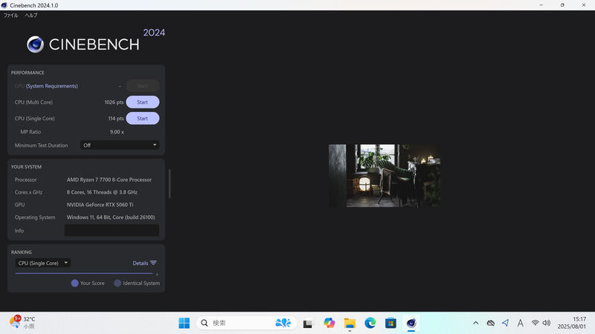Click the left panel scrollbar
Image resolution: width=595 pixels, height=334 pixels.
(x=170, y=183)
